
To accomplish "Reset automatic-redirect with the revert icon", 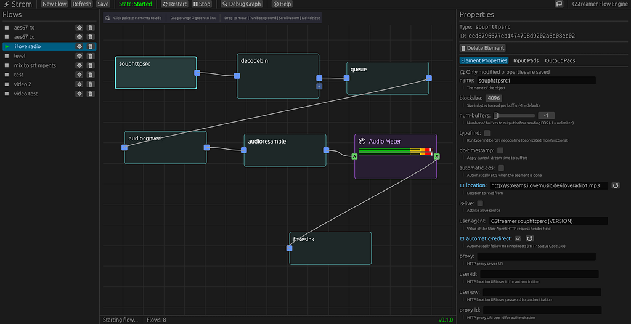I will coord(529,238).
